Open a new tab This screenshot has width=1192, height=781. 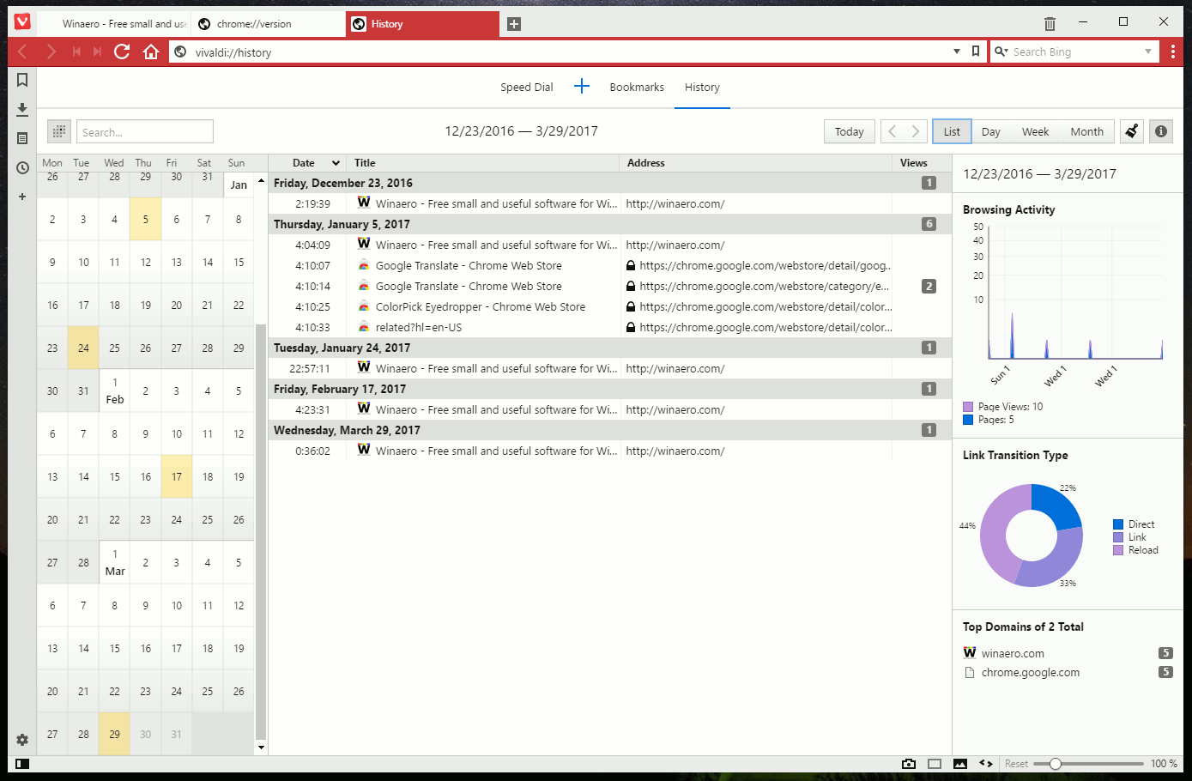coord(514,24)
